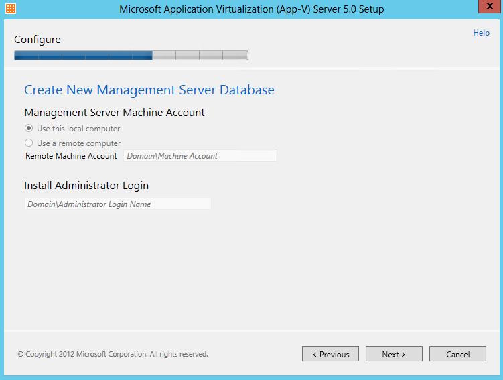This screenshot has width=503, height=380.
Task: Focus the Remote Machine Account field
Action: [200, 156]
